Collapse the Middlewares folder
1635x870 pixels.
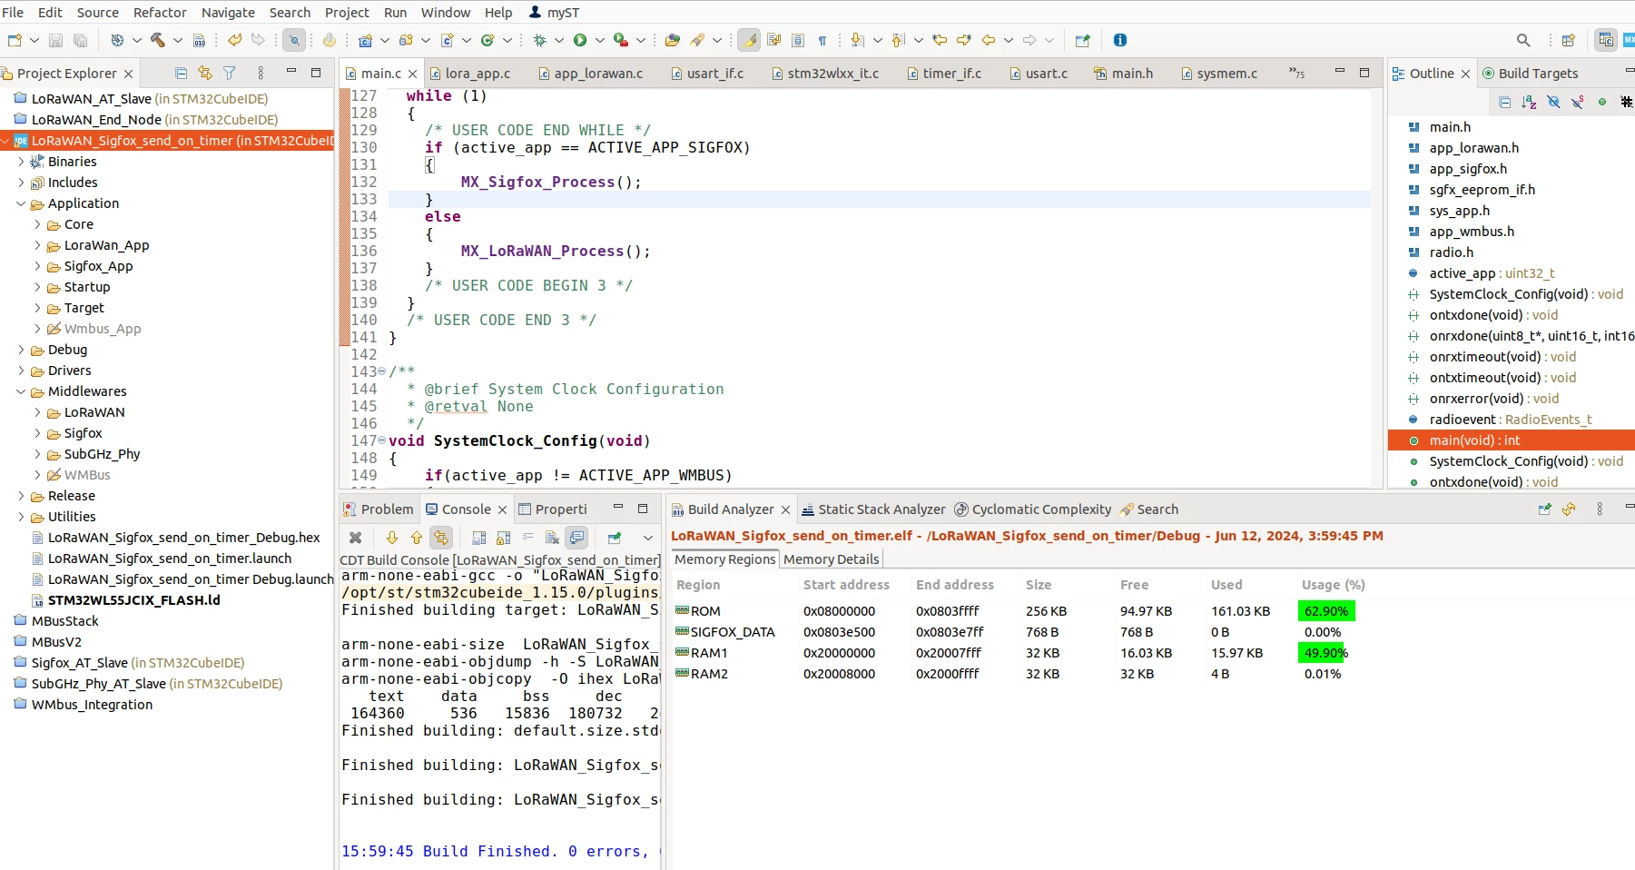pos(21,391)
